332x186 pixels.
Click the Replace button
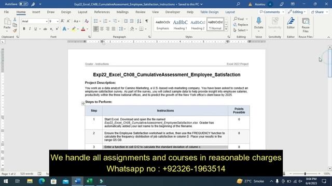241,25
